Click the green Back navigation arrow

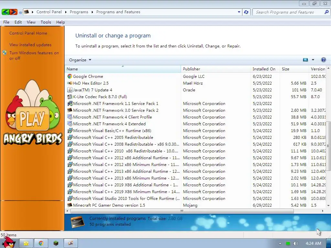click(5, 12)
